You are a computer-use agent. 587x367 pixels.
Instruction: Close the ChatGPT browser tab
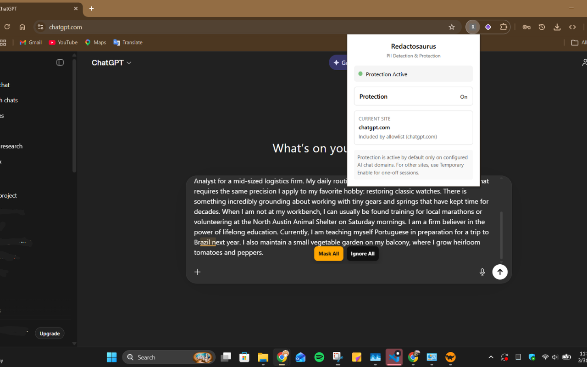pyautogui.click(x=76, y=8)
